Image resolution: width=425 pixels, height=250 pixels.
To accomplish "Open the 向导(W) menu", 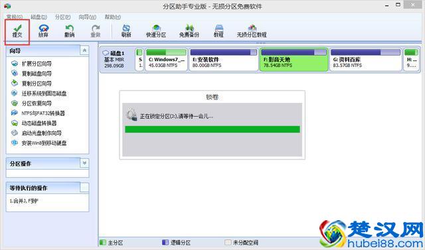I will tap(87, 17).
